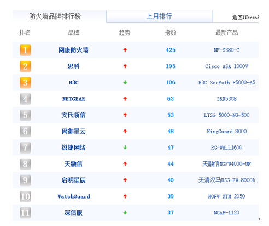This screenshot has height=226, width=269.
Task: Open product H3C SecPath F5000-A5
Action: tap(227, 83)
